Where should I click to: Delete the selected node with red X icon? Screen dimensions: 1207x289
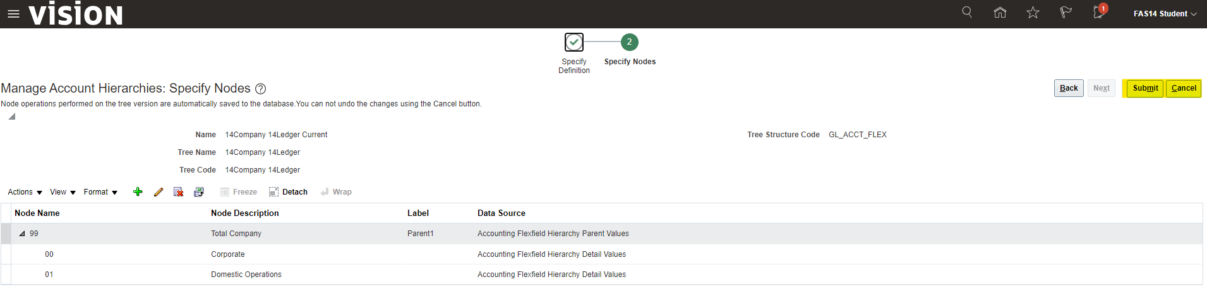click(x=179, y=192)
